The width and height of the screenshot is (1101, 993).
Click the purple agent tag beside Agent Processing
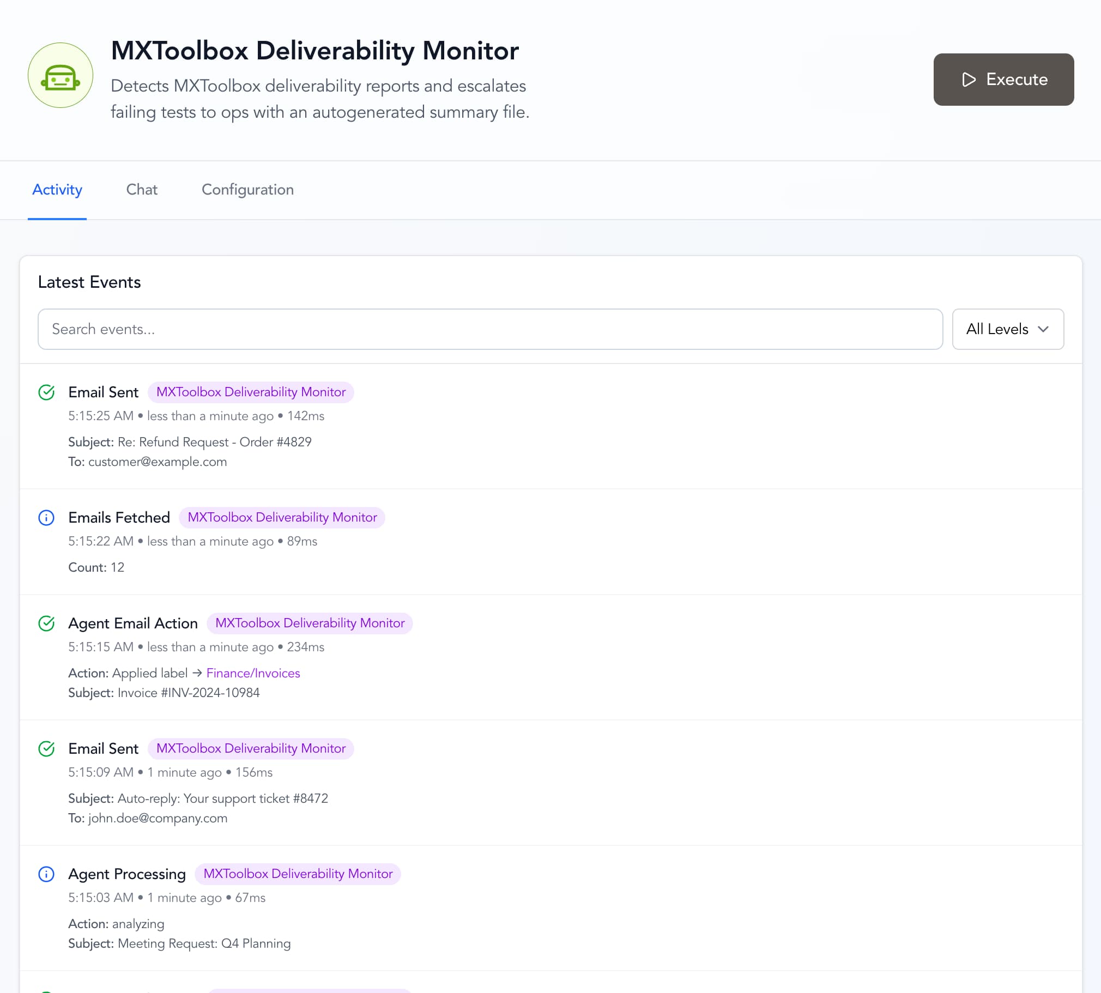(298, 874)
